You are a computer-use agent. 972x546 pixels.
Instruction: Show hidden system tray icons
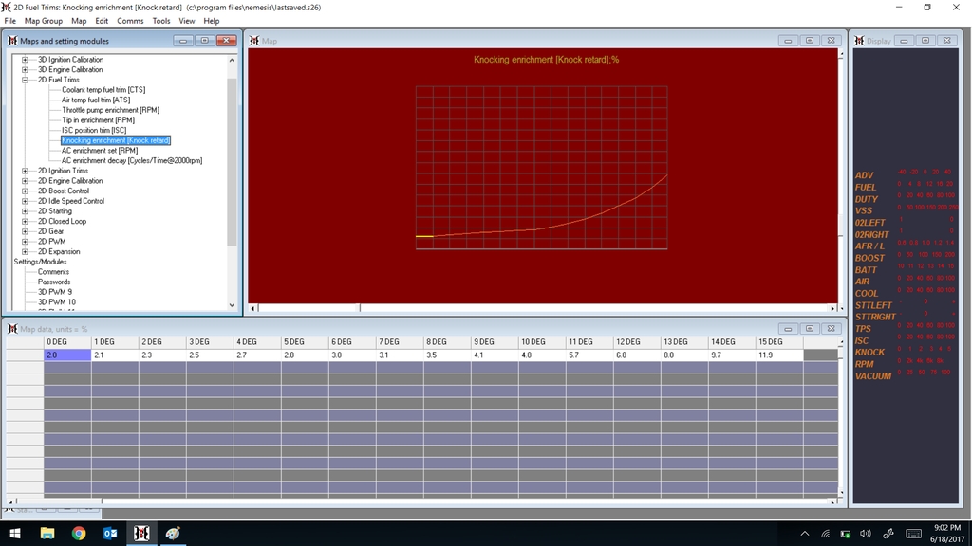[x=805, y=534]
